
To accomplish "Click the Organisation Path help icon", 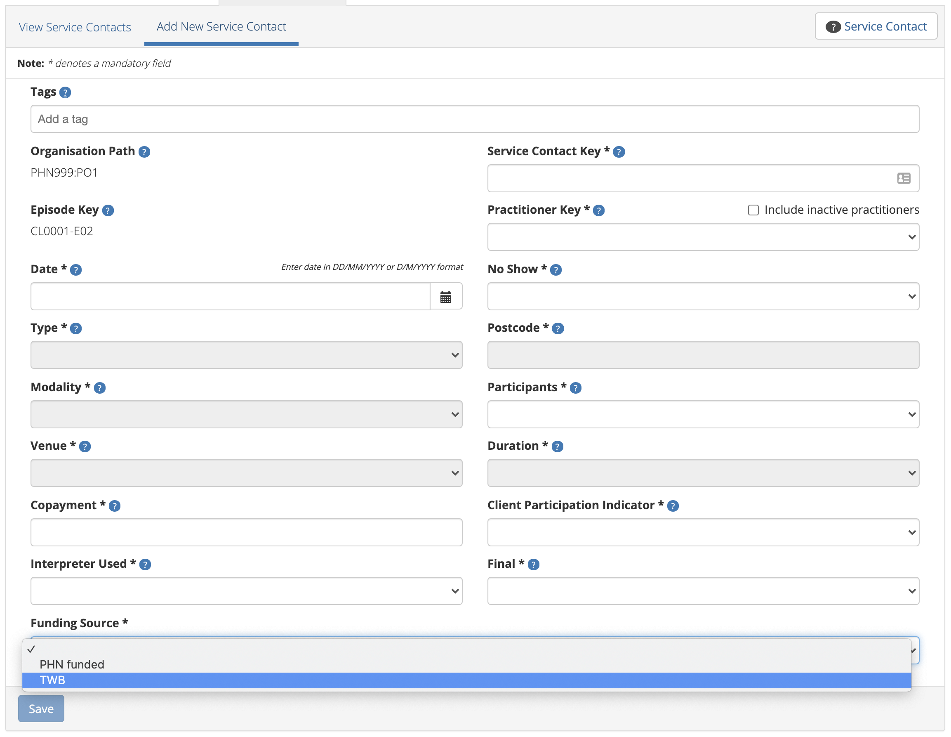I will (x=144, y=151).
